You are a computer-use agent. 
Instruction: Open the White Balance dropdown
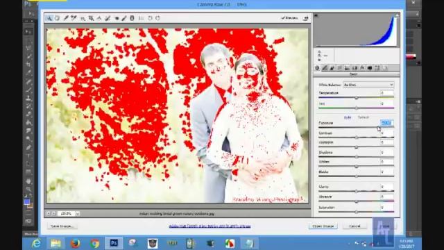pos(368,85)
